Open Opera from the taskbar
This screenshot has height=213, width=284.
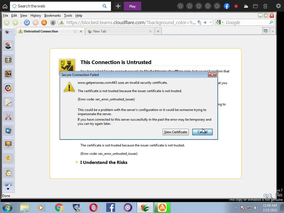[x=93, y=207]
